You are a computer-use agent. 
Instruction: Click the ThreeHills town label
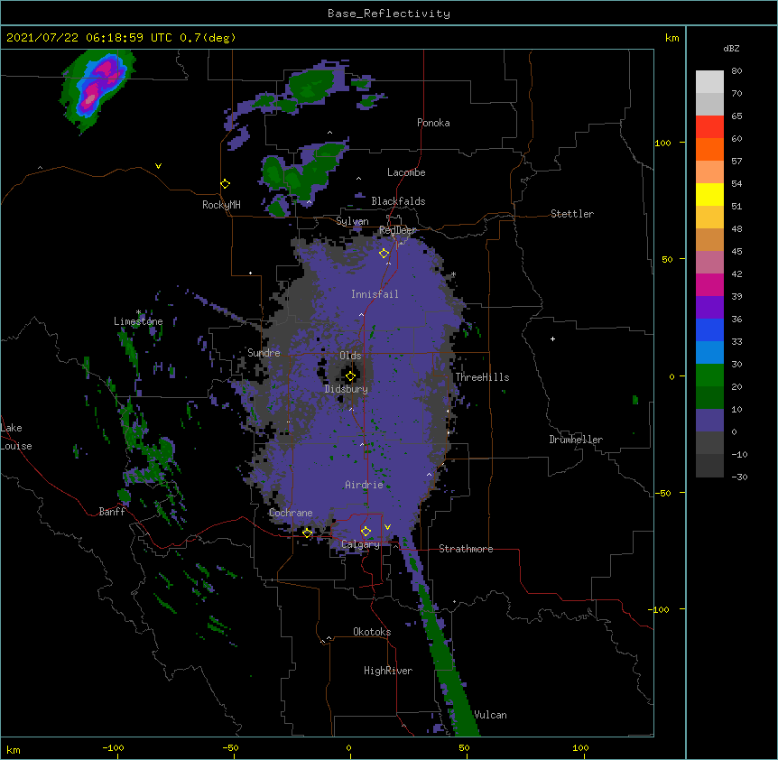tap(482, 377)
